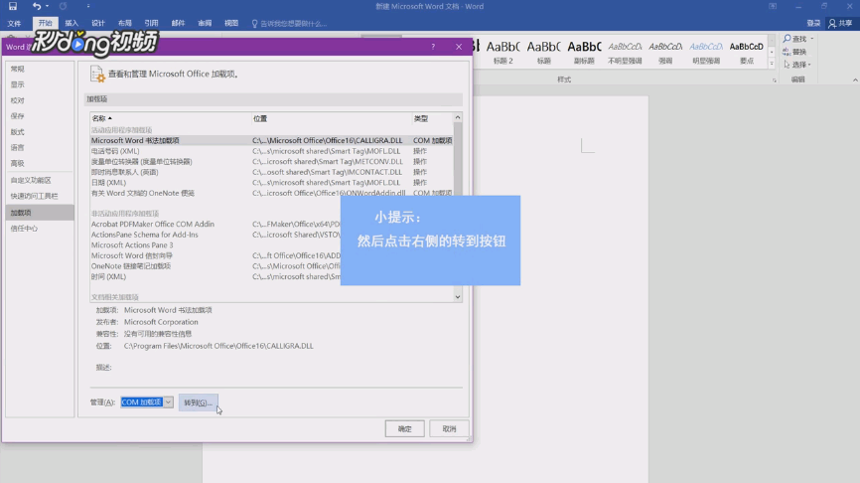Click the Redo icon in title bar

click(x=64, y=7)
